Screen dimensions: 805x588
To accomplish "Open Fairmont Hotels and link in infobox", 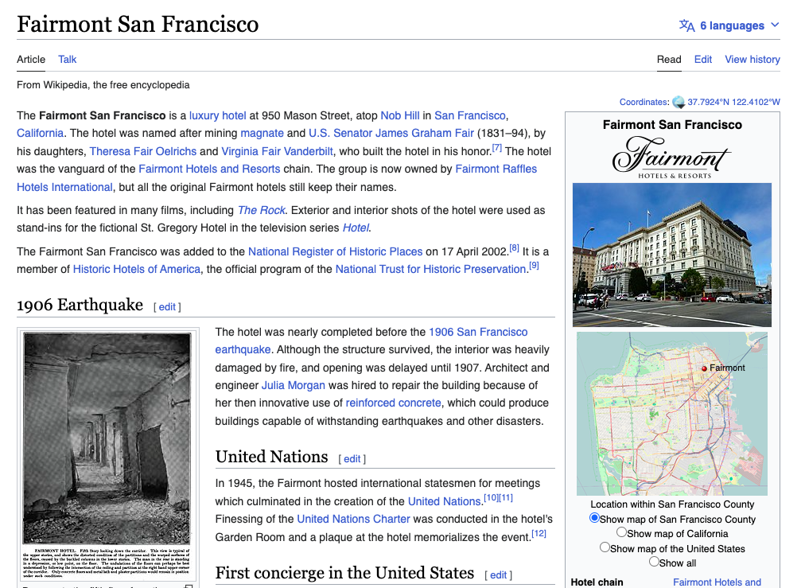I will click(x=717, y=582).
